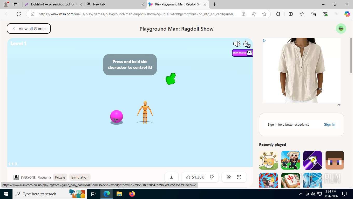Close the Playground Man tab
Image resolution: width=353 pixels, height=199 pixels.
(x=205, y=4)
